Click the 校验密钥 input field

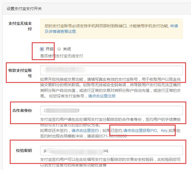click(x=112, y=151)
